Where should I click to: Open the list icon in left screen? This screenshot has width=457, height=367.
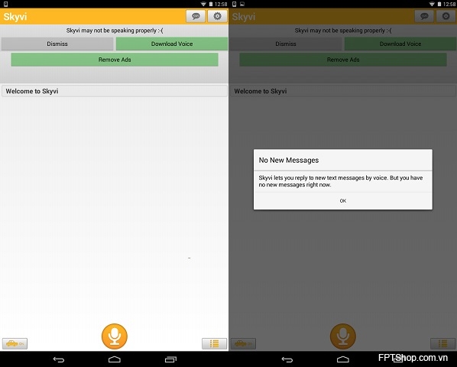click(214, 343)
